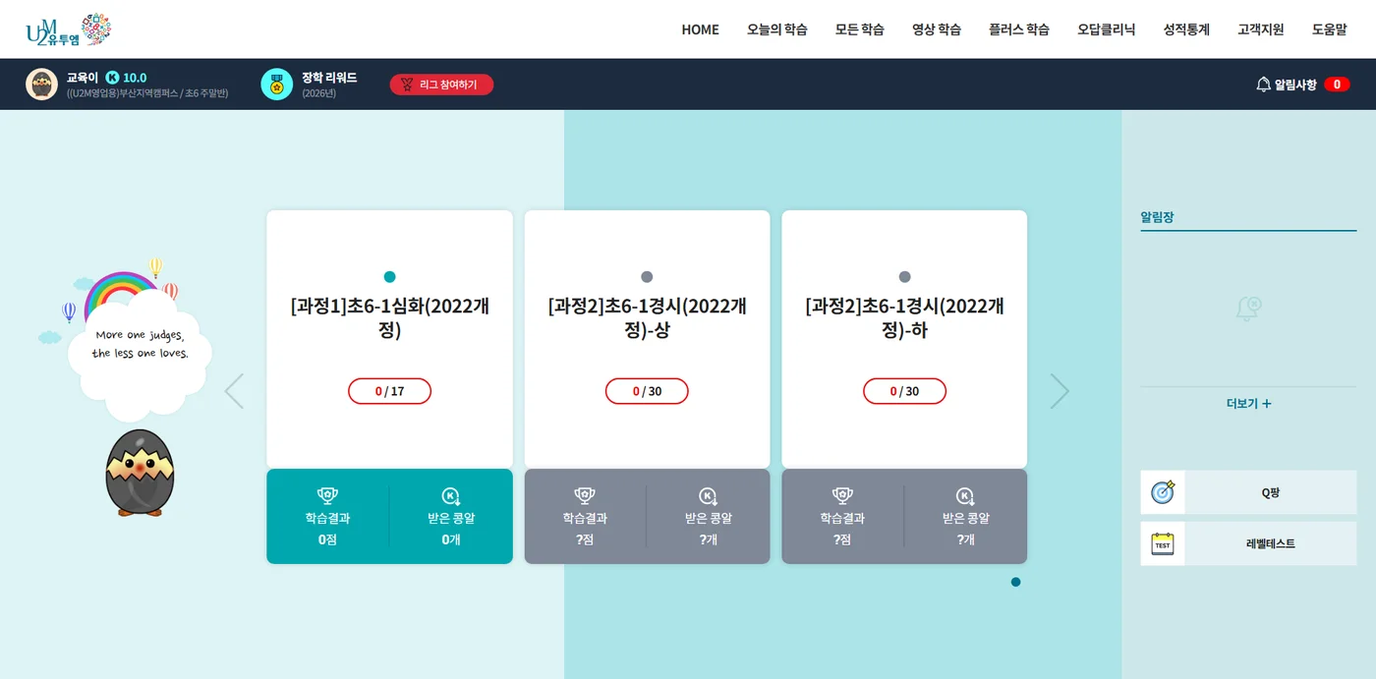This screenshot has width=1376, height=679.
Task: Open the 모든 학습 menu
Action: [x=860, y=29]
